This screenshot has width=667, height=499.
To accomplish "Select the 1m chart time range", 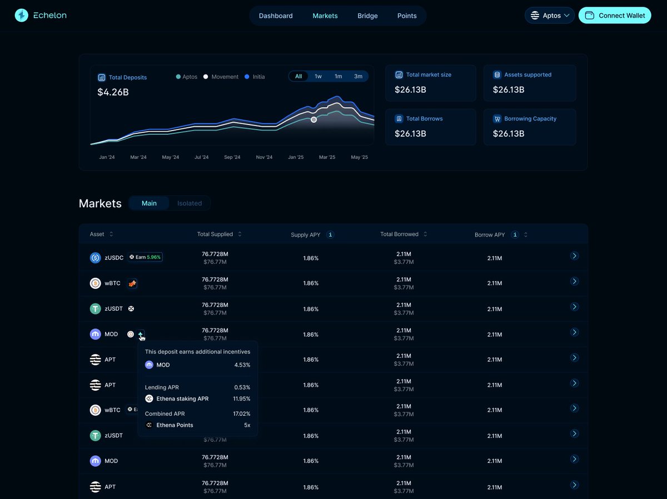I will (338, 76).
